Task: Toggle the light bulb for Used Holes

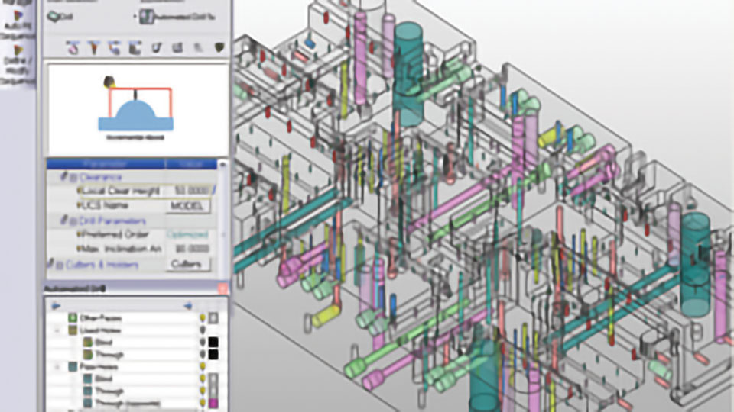Action: point(203,330)
